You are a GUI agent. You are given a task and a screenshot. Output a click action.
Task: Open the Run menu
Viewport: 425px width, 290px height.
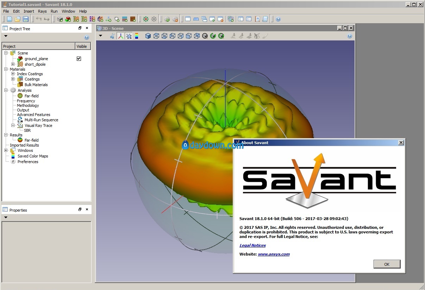pos(54,11)
